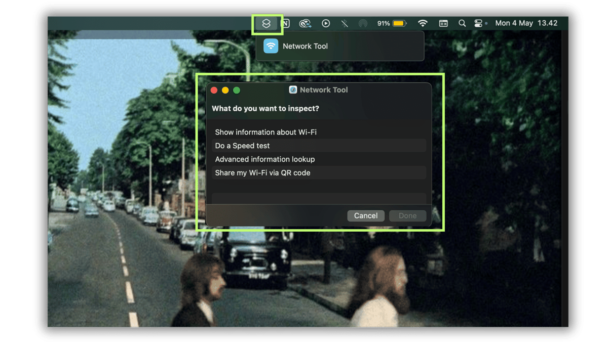Click the AirDrop menu bar icon
This screenshot has height=353, width=608.
click(x=363, y=23)
